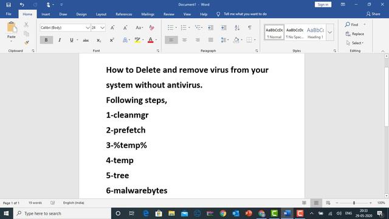This screenshot has width=389, height=219.
Task: Click the Windows taskbar search box
Action: [62, 214]
